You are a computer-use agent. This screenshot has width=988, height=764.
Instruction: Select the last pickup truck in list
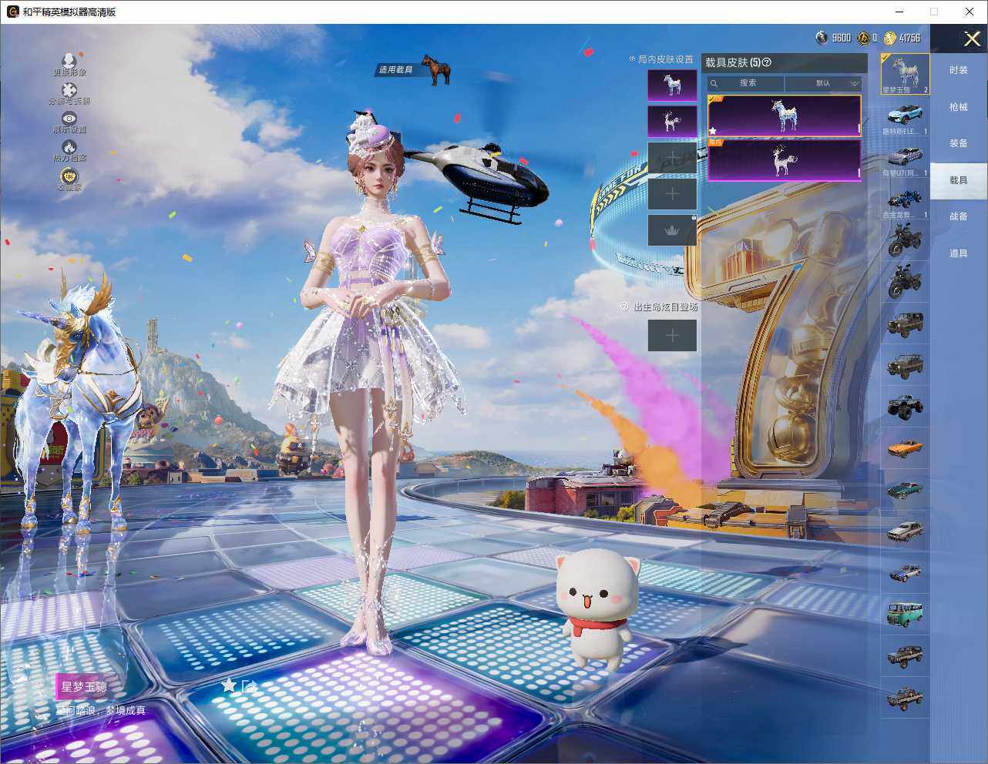[905, 698]
